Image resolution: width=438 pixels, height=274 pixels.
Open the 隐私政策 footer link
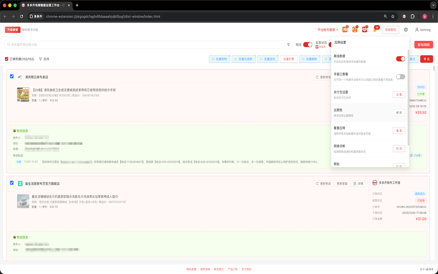(191, 269)
